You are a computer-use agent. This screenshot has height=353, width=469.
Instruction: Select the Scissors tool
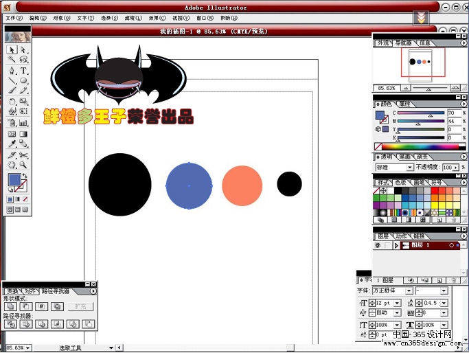(x=23, y=155)
